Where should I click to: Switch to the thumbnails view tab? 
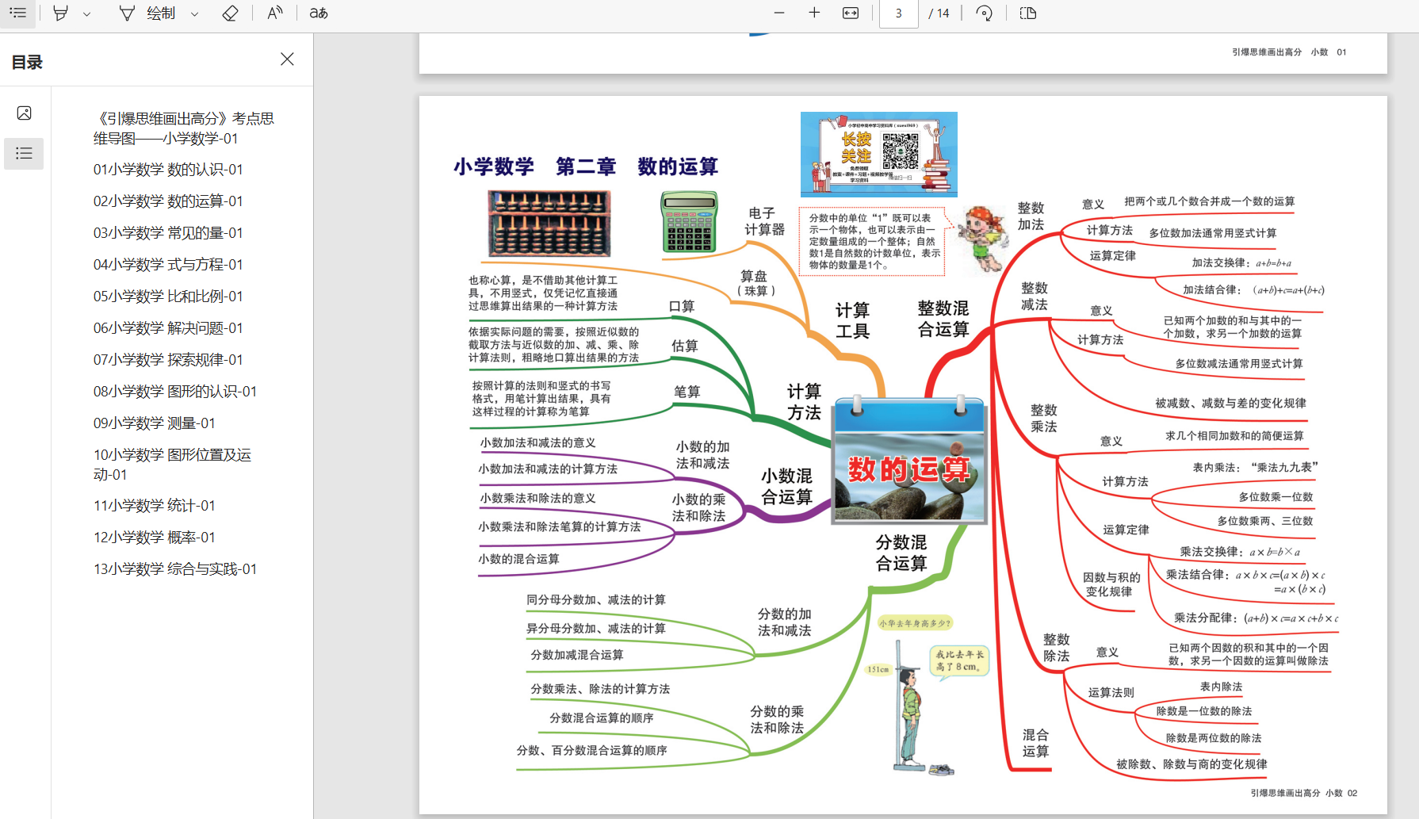pos(25,113)
